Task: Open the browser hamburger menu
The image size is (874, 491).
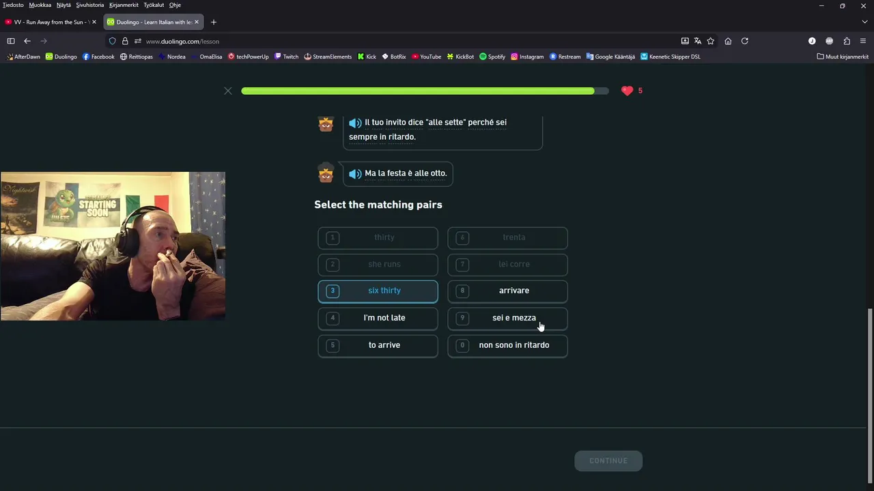Action: [863, 41]
